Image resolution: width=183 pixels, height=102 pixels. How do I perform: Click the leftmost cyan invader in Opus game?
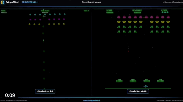pos(30,15)
